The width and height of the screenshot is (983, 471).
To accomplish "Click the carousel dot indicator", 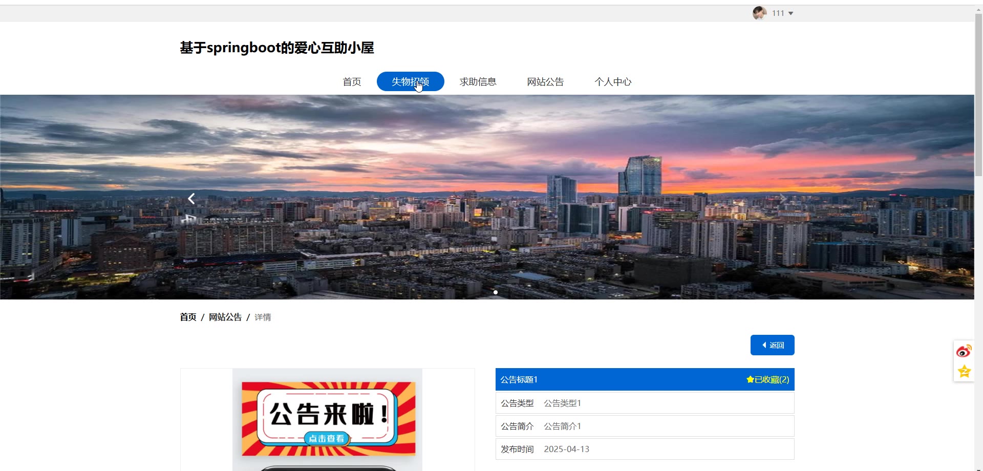I will 496,292.
